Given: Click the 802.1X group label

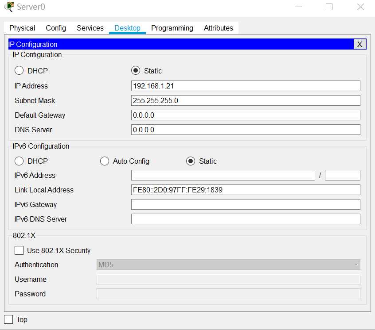Looking at the screenshot, I should point(24,235).
